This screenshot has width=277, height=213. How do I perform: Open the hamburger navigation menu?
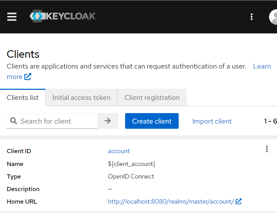(12, 17)
